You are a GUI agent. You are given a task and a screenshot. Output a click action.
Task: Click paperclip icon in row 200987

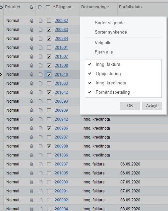[32, 137]
